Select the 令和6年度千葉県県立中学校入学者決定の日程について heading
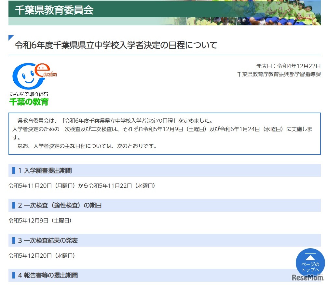This screenshot has width=328, height=285. point(116,45)
